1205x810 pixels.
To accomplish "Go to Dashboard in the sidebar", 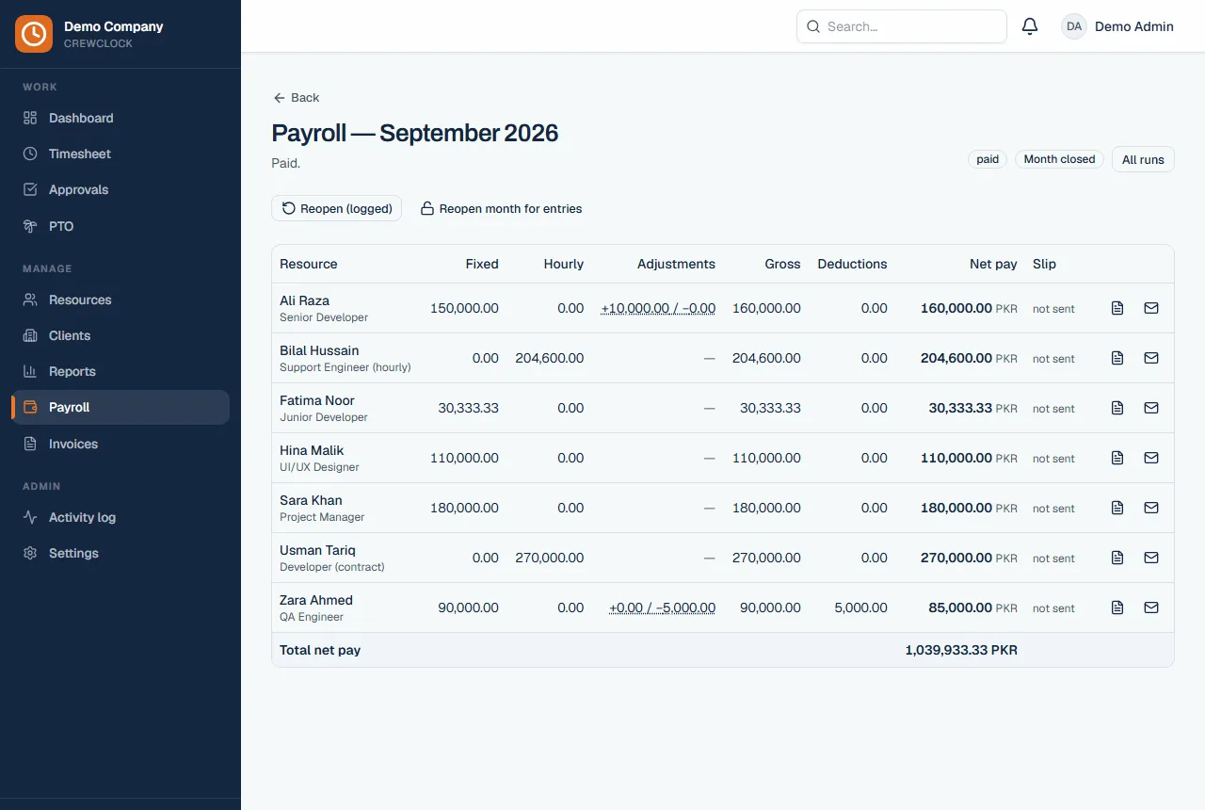I will [120, 118].
